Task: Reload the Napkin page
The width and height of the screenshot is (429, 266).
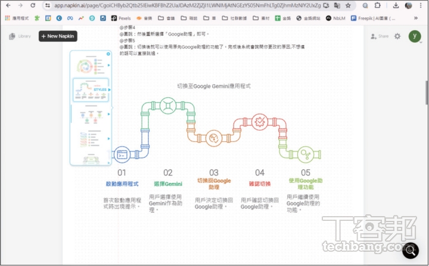Action: click(x=33, y=5)
